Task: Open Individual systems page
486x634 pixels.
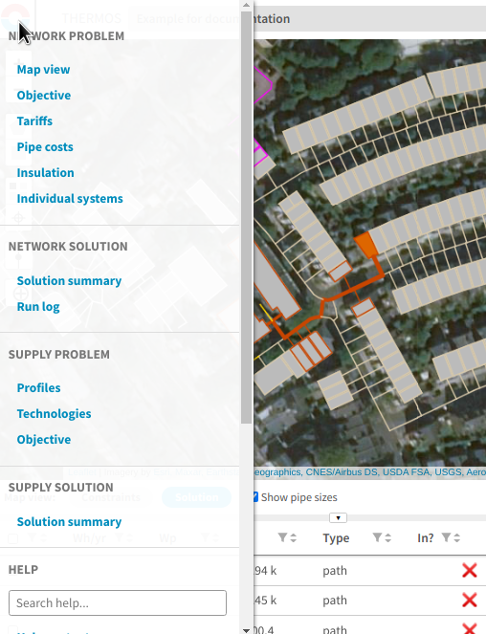Action: point(70,199)
